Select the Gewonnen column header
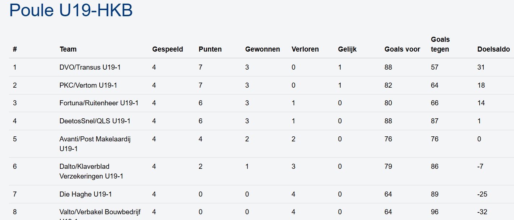This screenshot has width=514, height=220. coord(263,49)
